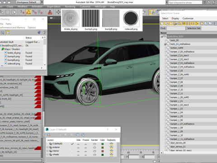The image size is (217, 163).
Task: Click the tree view icon in Asset Tracking
Action: (3, 33)
